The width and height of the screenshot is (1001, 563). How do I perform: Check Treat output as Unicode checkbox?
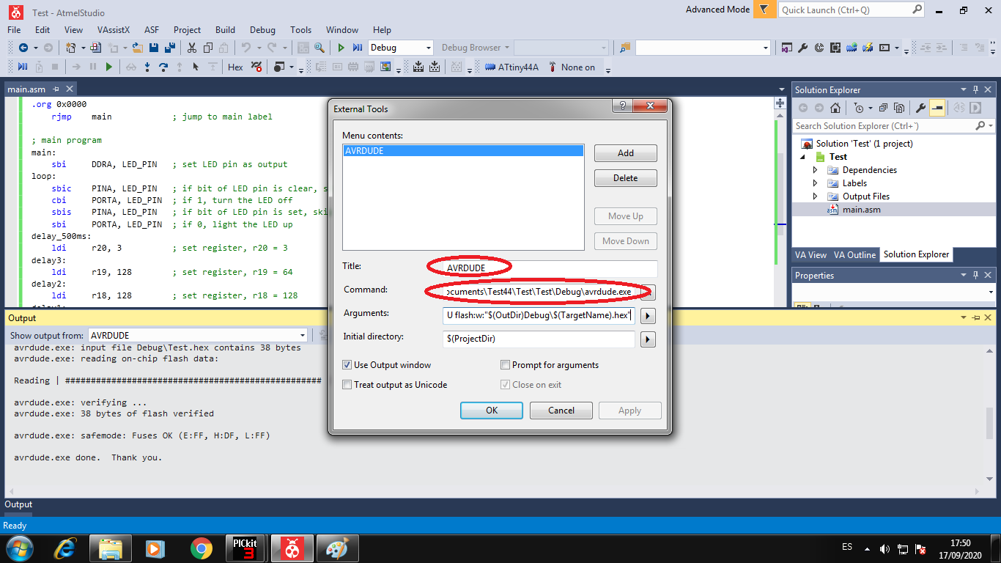pos(347,385)
